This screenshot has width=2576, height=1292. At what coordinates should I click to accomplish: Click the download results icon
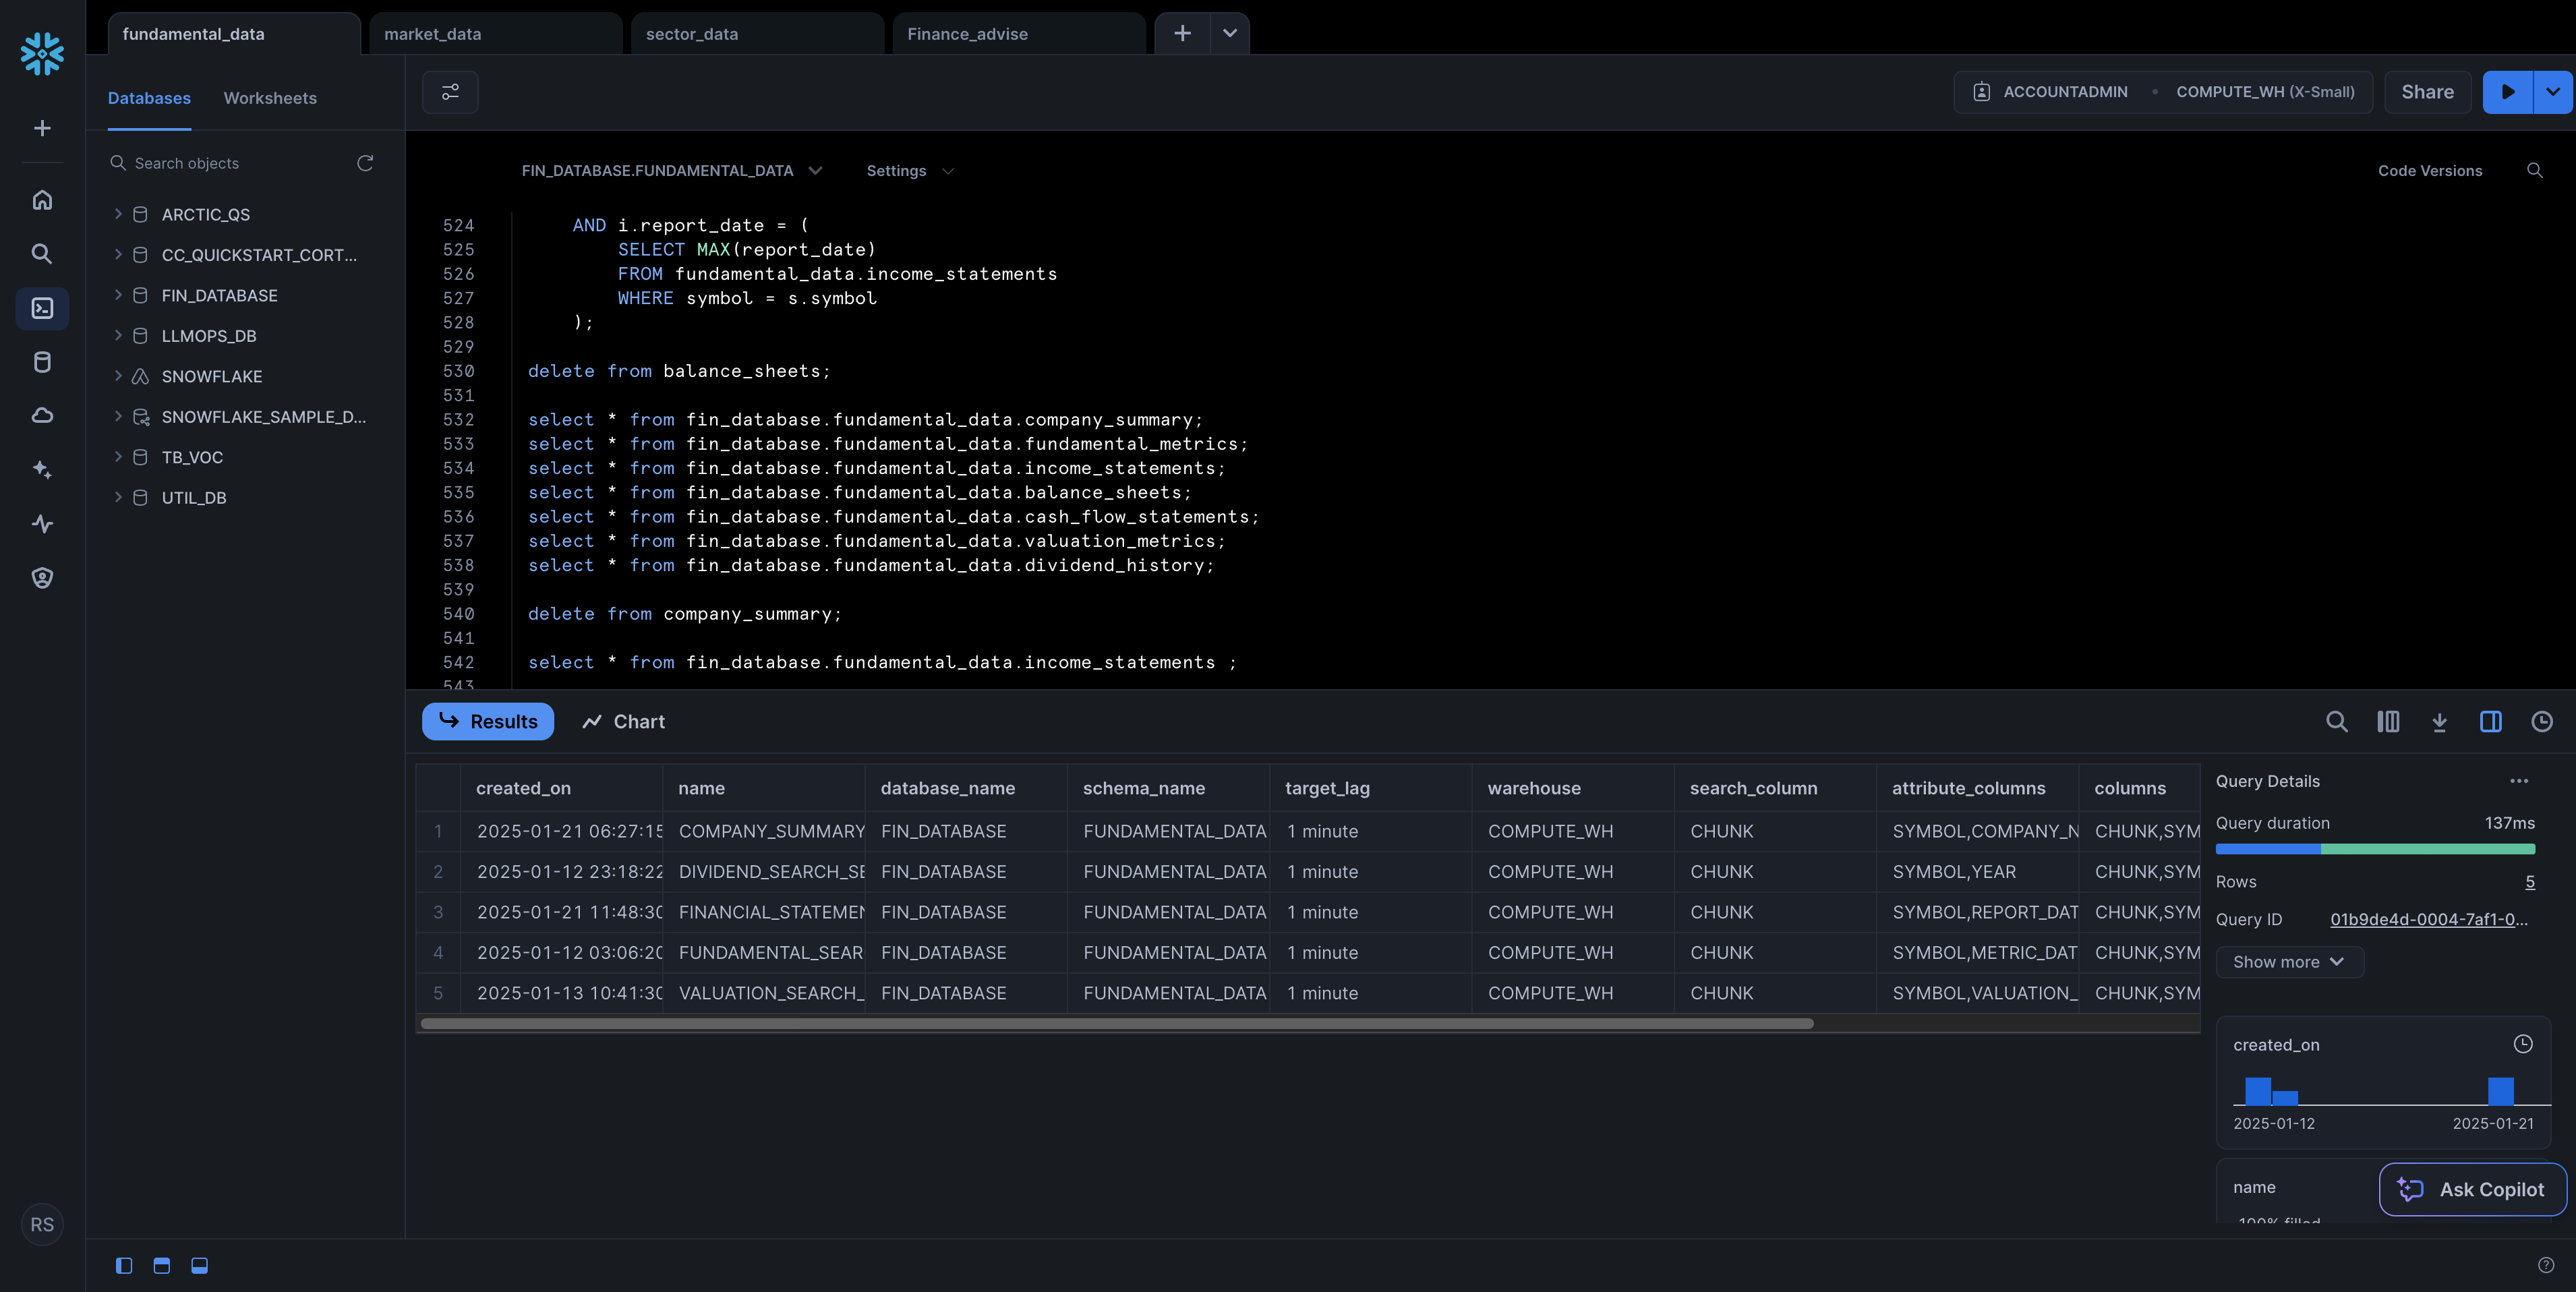coord(2439,722)
